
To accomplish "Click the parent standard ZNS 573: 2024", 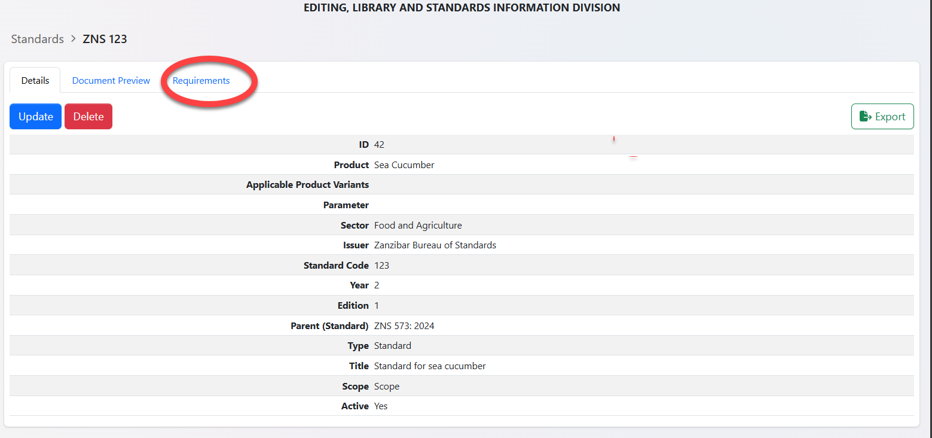I will point(404,326).
